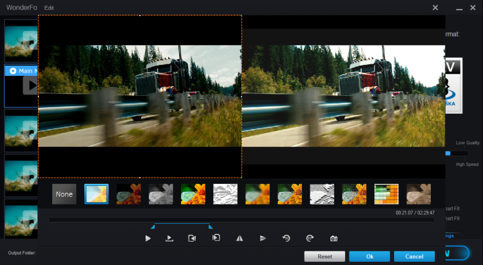Viewport: 483px width, 265px height.
Task: Select the grayscale effect thumbnail
Action: click(160, 194)
